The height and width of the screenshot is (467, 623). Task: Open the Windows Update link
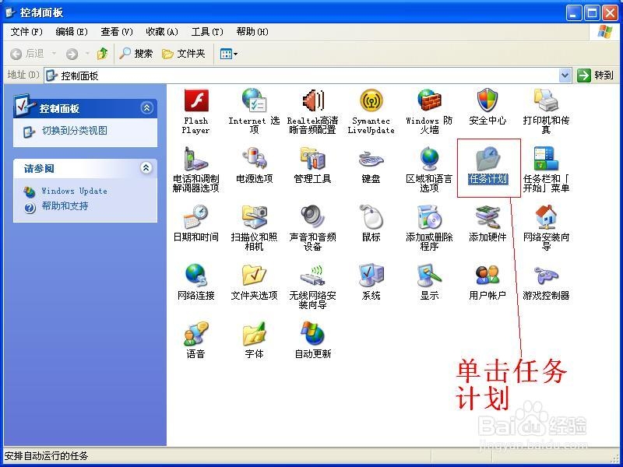[74, 191]
